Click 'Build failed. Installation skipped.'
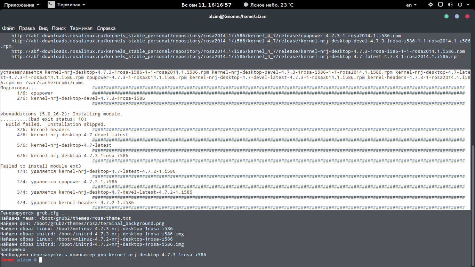Image resolution: width=475 pixels, height=267 pixels. [x=56, y=124]
